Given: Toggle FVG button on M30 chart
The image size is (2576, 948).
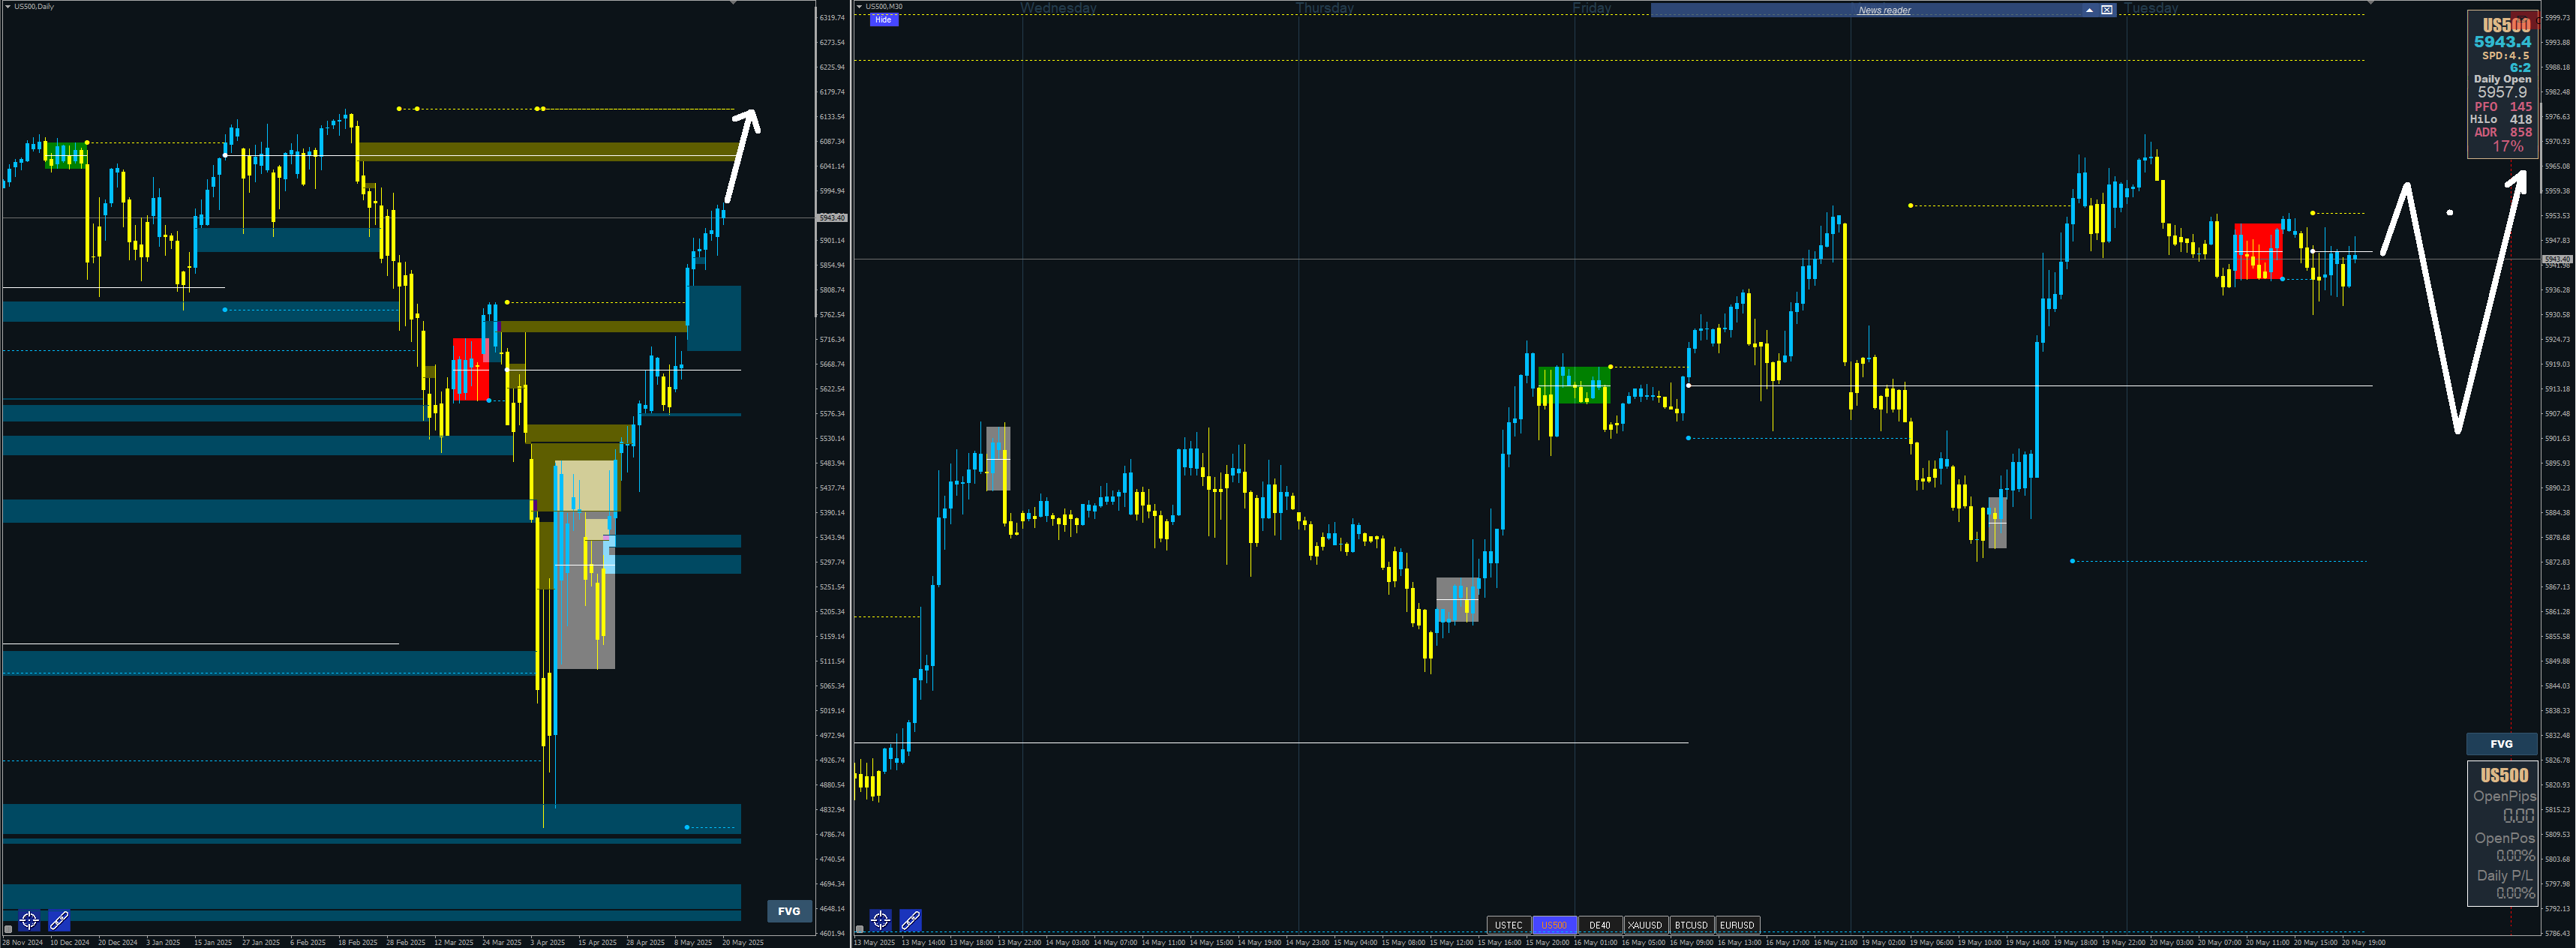Looking at the screenshot, I should point(2501,744).
